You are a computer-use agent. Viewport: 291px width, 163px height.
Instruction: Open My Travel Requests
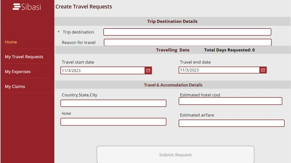[x=24, y=57]
